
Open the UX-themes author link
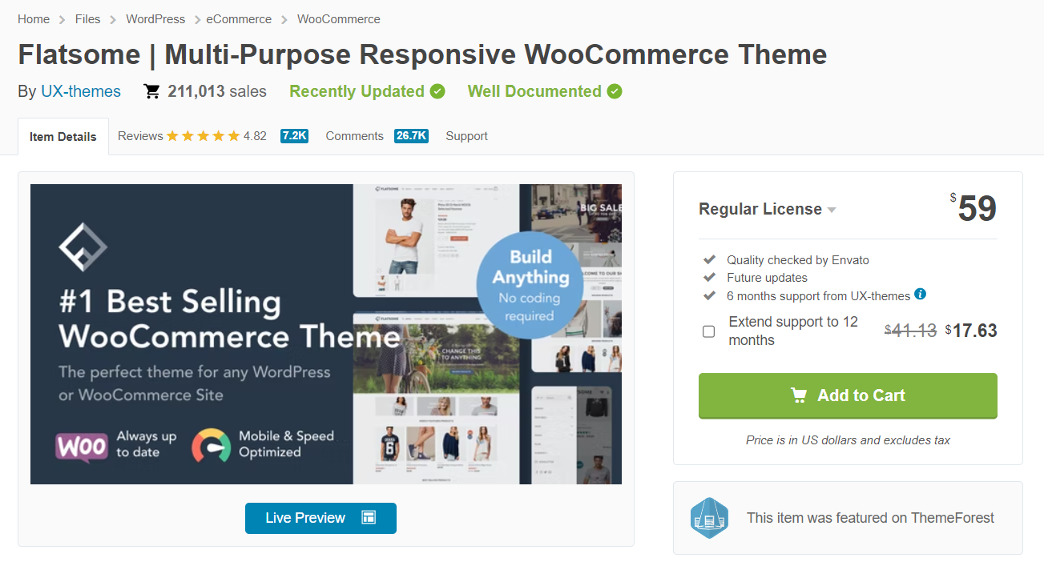click(x=81, y=91)
